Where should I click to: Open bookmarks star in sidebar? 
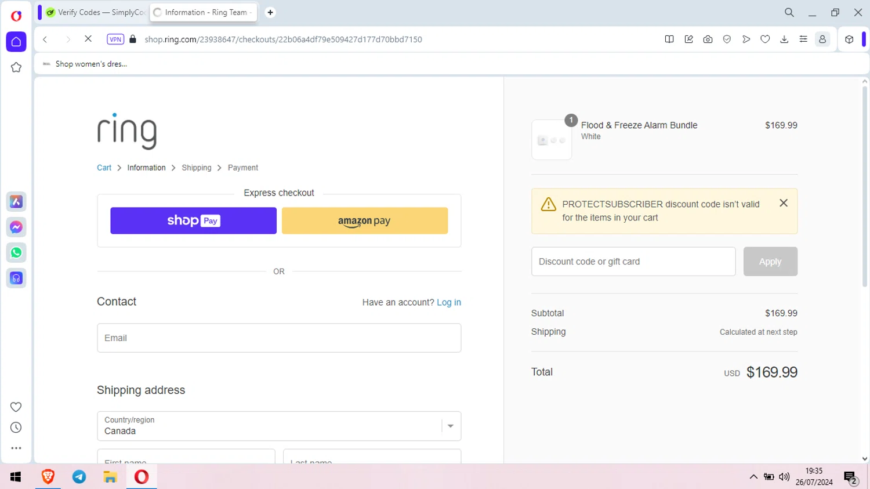click(16, 67)
